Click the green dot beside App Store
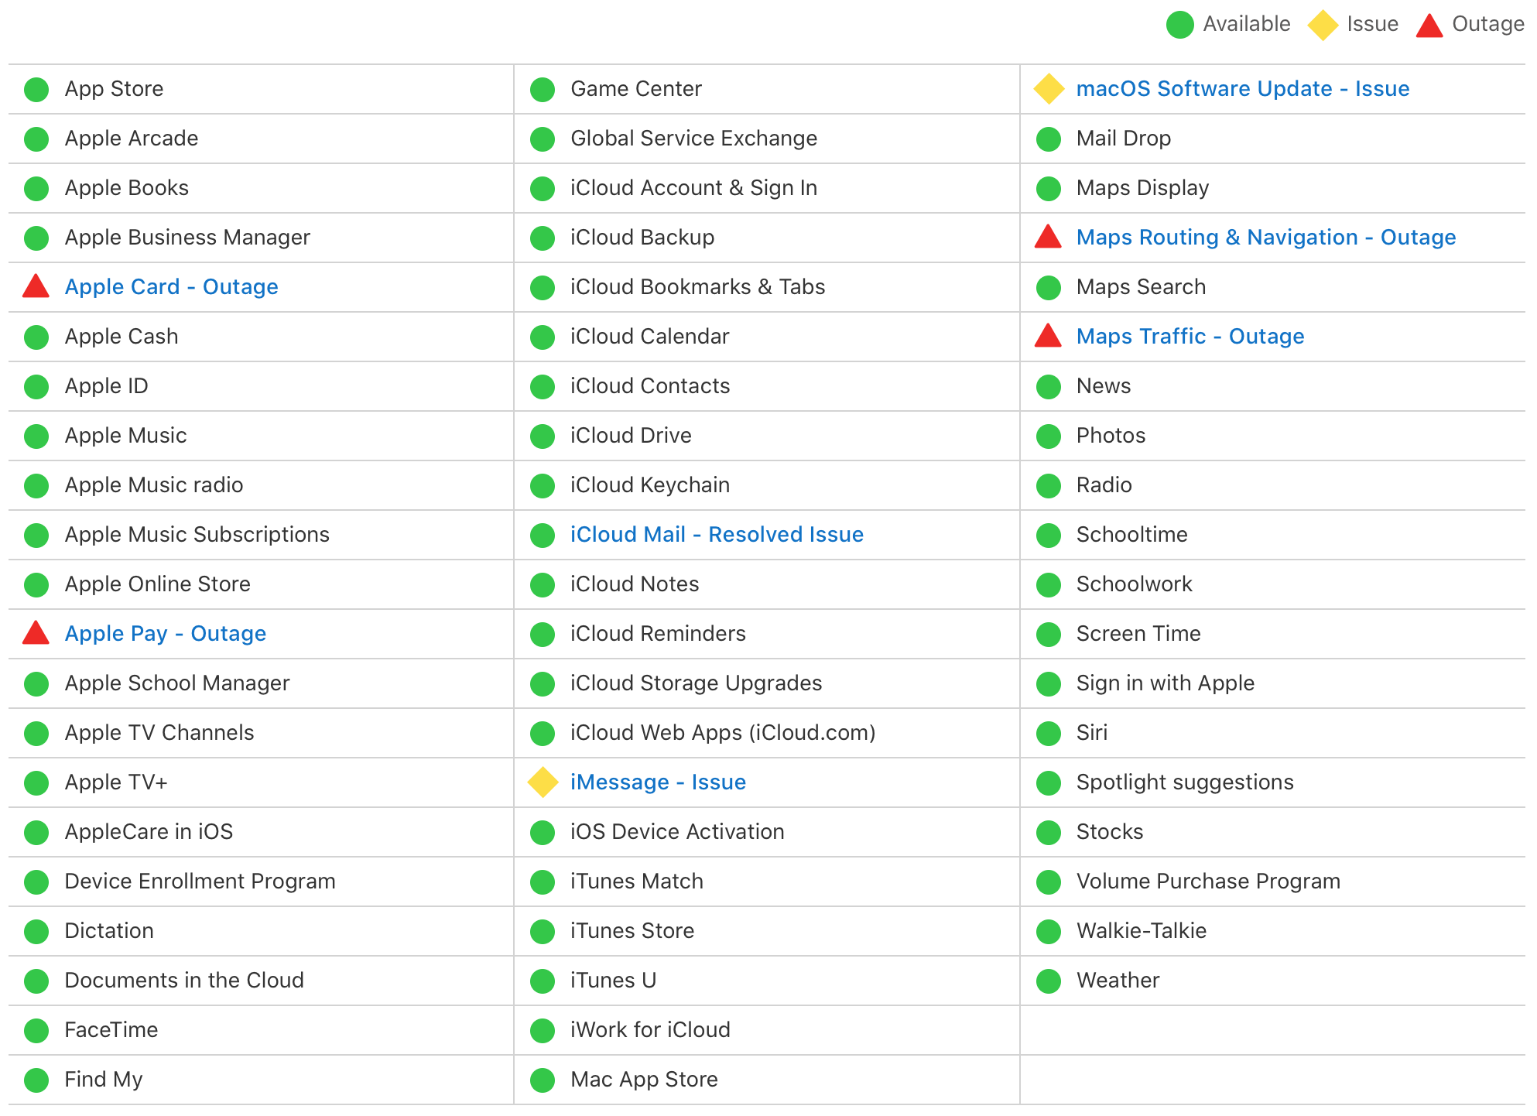The image size is (1537, 1116). coord(36,90)
